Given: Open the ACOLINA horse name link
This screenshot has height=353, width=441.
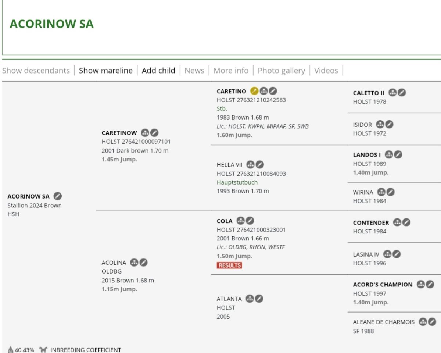Looking at the screenshot, I should [x=114, y=263].
